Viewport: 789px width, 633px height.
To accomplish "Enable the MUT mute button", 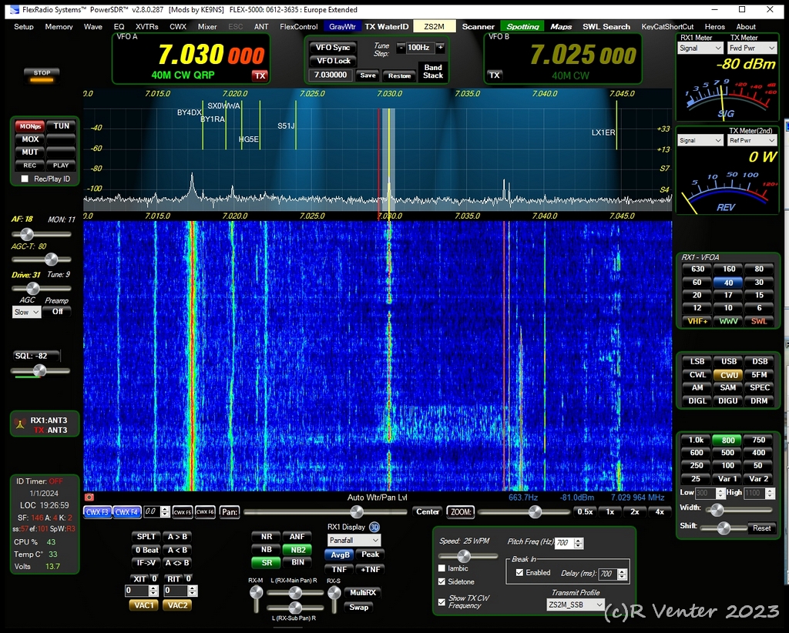I will tap(30, 152).
